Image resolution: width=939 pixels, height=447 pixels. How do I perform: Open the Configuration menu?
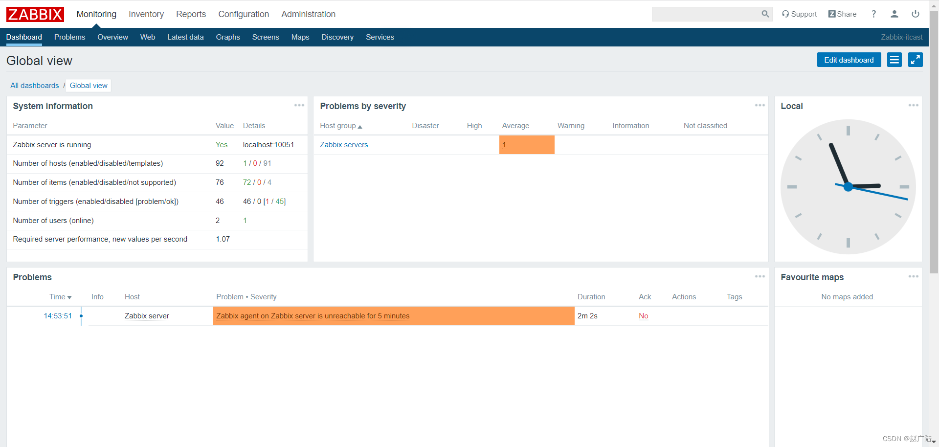[244, 14]
